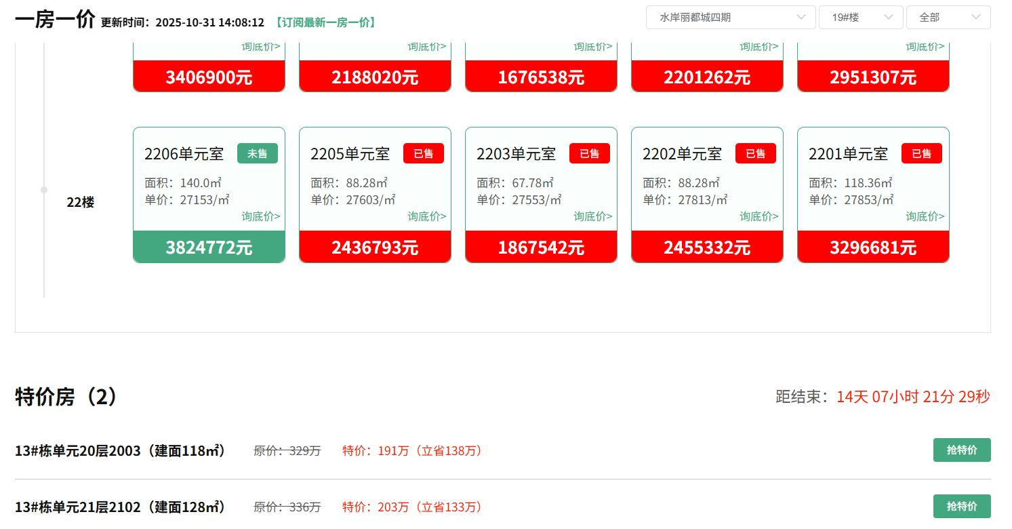The height and width of the screenshot is (529, 1012).
Task: Click the 未售 badge on unit 2206
Action: click(x=257, y=154)
